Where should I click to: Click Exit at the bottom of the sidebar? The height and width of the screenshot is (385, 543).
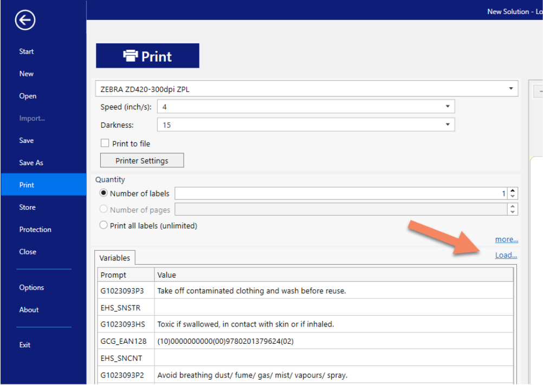(x=24, y=345)
